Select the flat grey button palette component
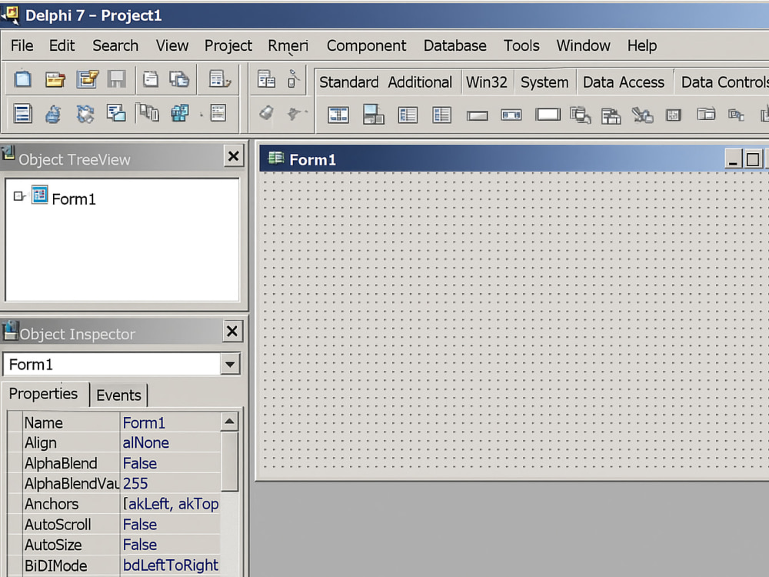The height and width of the screenshot is (577, 769). (478, 116)
